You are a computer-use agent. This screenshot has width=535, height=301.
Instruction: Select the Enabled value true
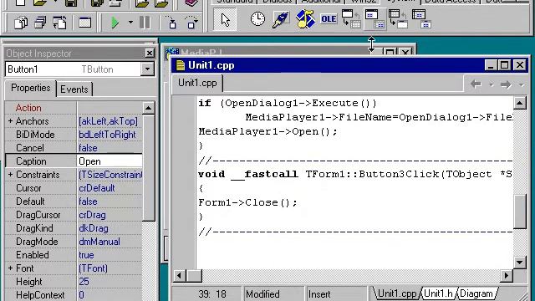pos(86,255)
